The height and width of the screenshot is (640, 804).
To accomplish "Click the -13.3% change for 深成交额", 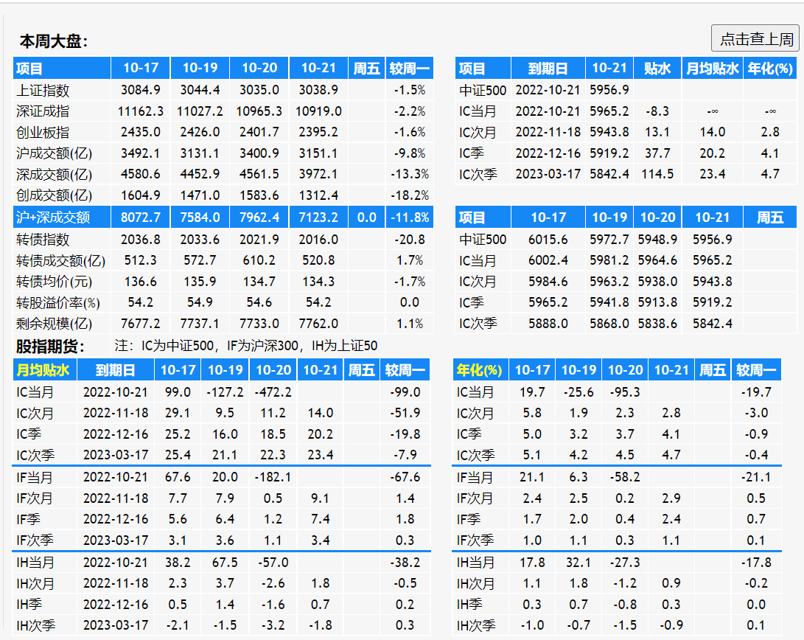I will click(x=410, y=174).
